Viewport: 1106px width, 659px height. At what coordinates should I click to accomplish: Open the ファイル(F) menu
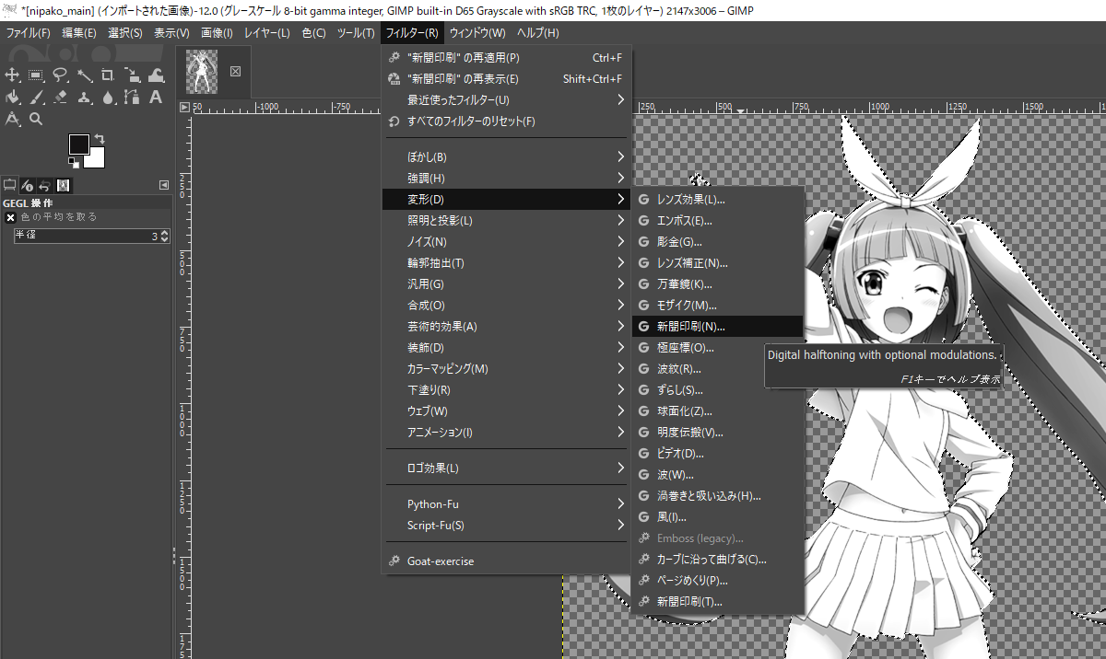click(28, 33)
